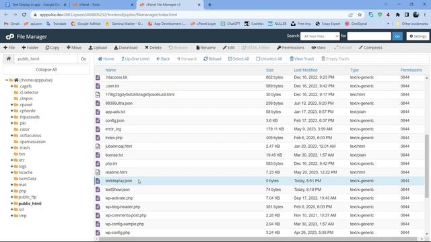431x242 pixels.
Task: Open the All Your Files search dropdown
Action: tap(320, 36)
